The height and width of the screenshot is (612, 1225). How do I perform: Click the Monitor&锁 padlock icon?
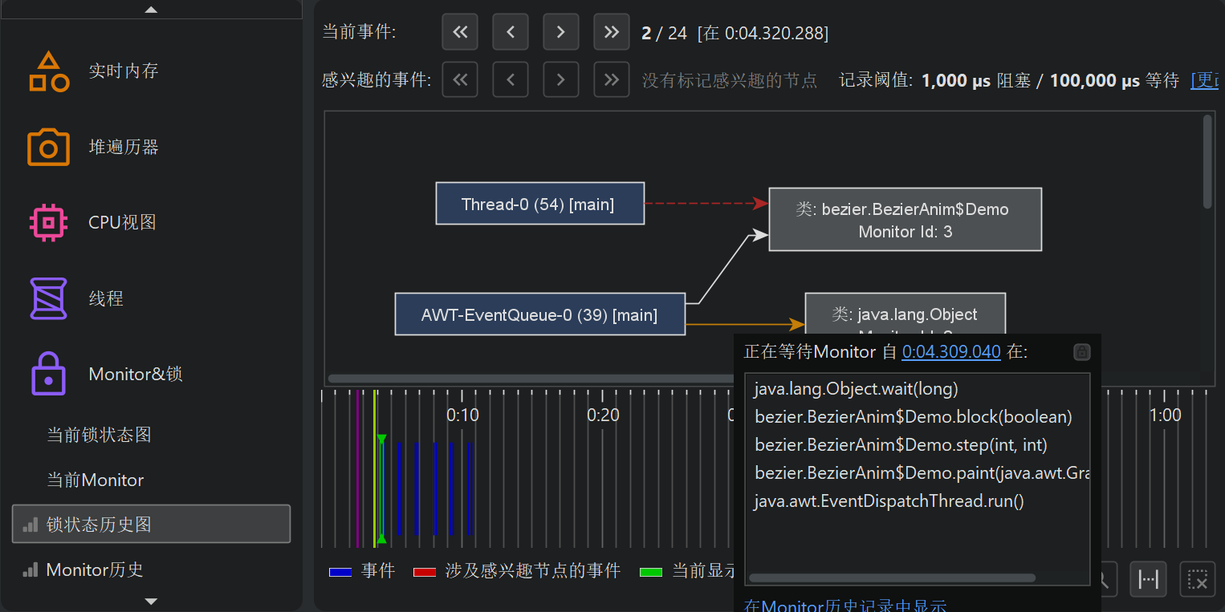point(48,374)
